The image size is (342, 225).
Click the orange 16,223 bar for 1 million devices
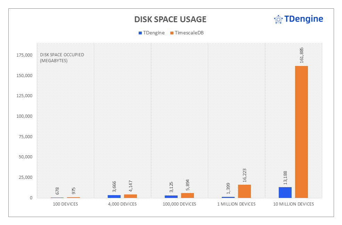[x=244, y=191]
